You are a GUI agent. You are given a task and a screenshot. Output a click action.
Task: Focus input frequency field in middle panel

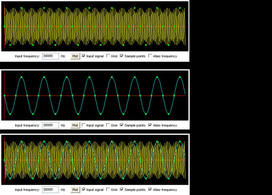point(50,125)
